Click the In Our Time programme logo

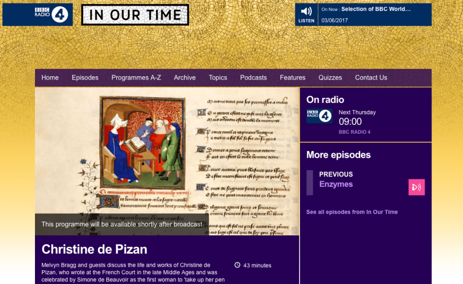135,15
